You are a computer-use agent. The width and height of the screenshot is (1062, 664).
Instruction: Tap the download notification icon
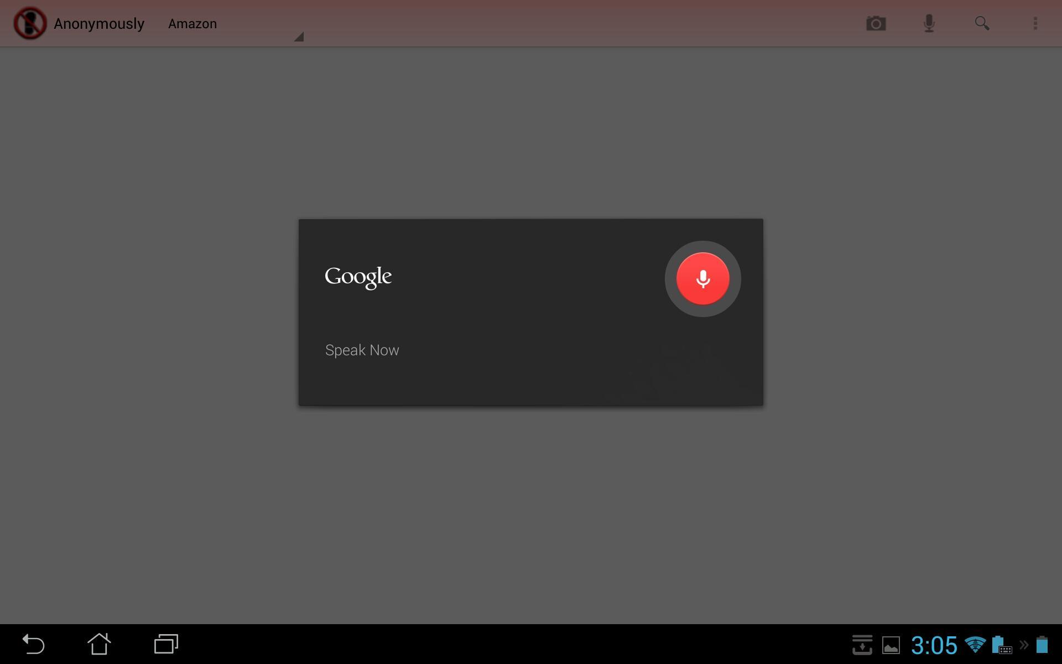tap(862, 645)
